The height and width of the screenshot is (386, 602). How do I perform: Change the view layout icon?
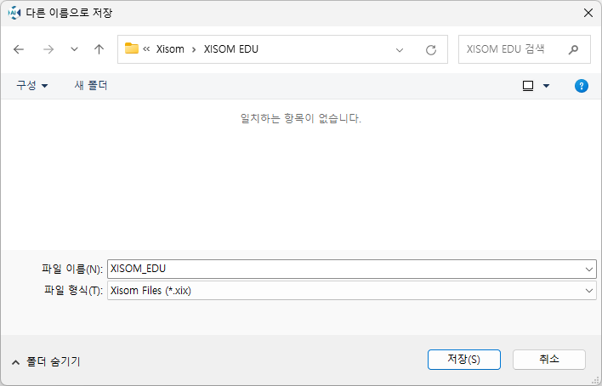(528, 86)
